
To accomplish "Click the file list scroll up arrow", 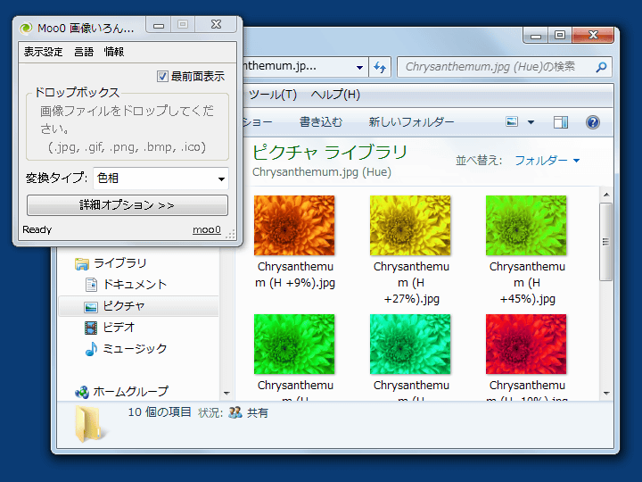I will coord(606,195).
